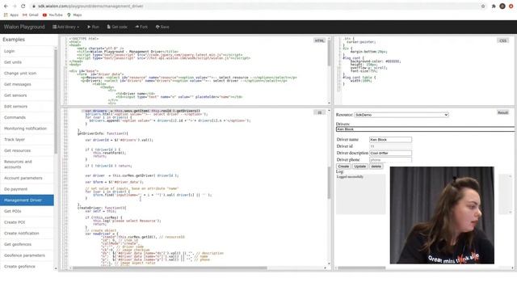Open the Get units example
The height and width of the screenshot is (291, 517).
(x=27, y=62)
